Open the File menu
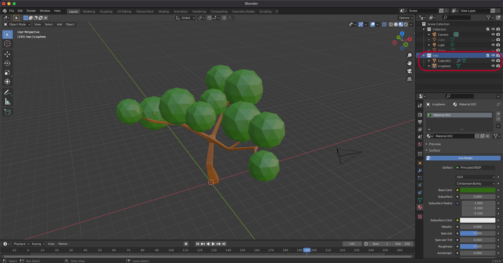This screenshot has width=503, height=263. (x=12, y=11)
